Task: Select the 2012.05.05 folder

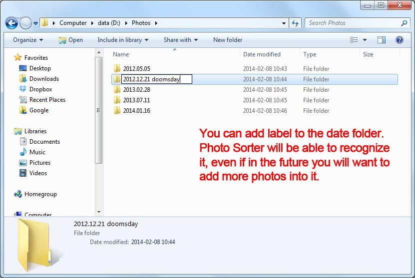Action: 136,69
